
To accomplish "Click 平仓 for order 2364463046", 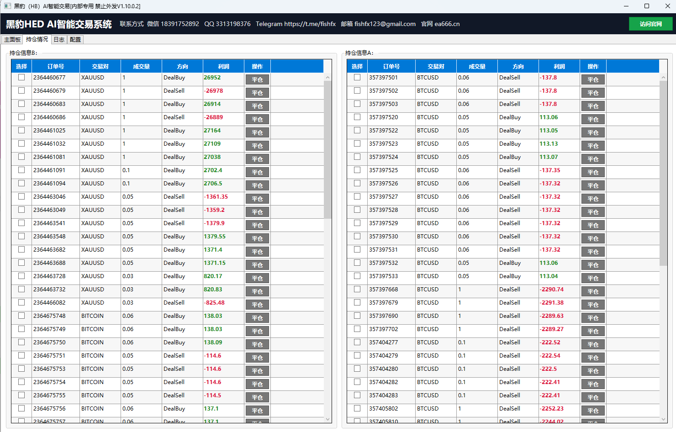I will [258, 199].
